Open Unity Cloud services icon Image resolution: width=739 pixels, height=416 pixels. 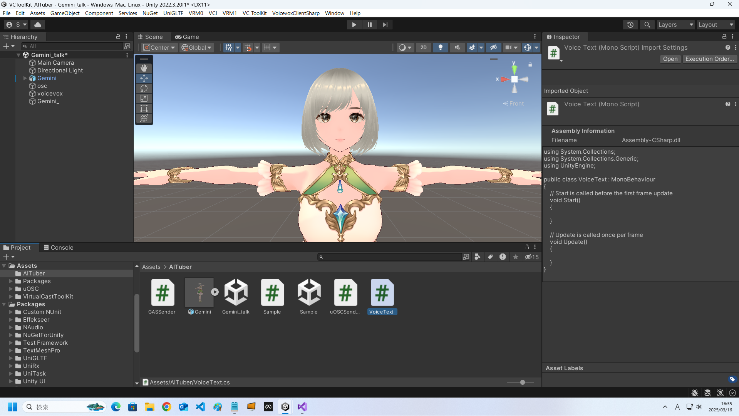pos(38,25)
